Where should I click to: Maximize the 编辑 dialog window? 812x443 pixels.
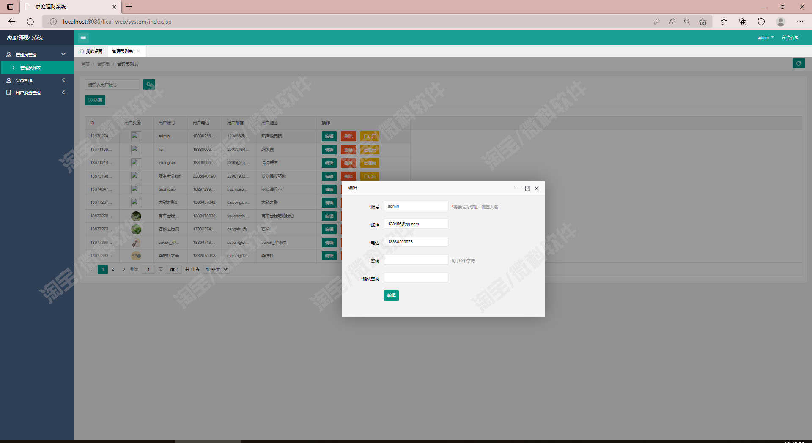coord(527,189)
